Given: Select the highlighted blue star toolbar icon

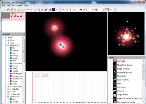Looking at the screenshot, I should click(x=53, y=10).
